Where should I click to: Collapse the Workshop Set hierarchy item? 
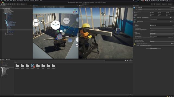click(x=5, y=14)
